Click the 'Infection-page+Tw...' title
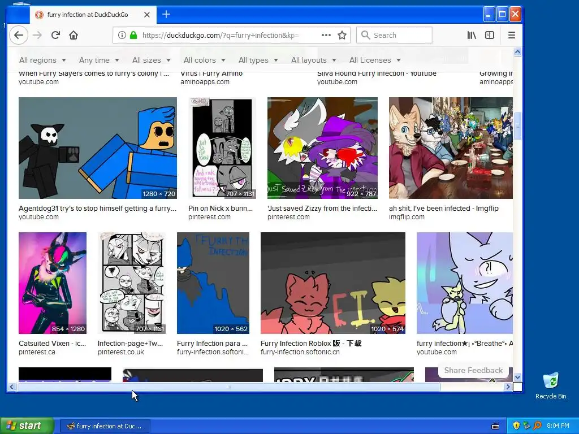This screenshot has height=434, width=579. [130, 344]
